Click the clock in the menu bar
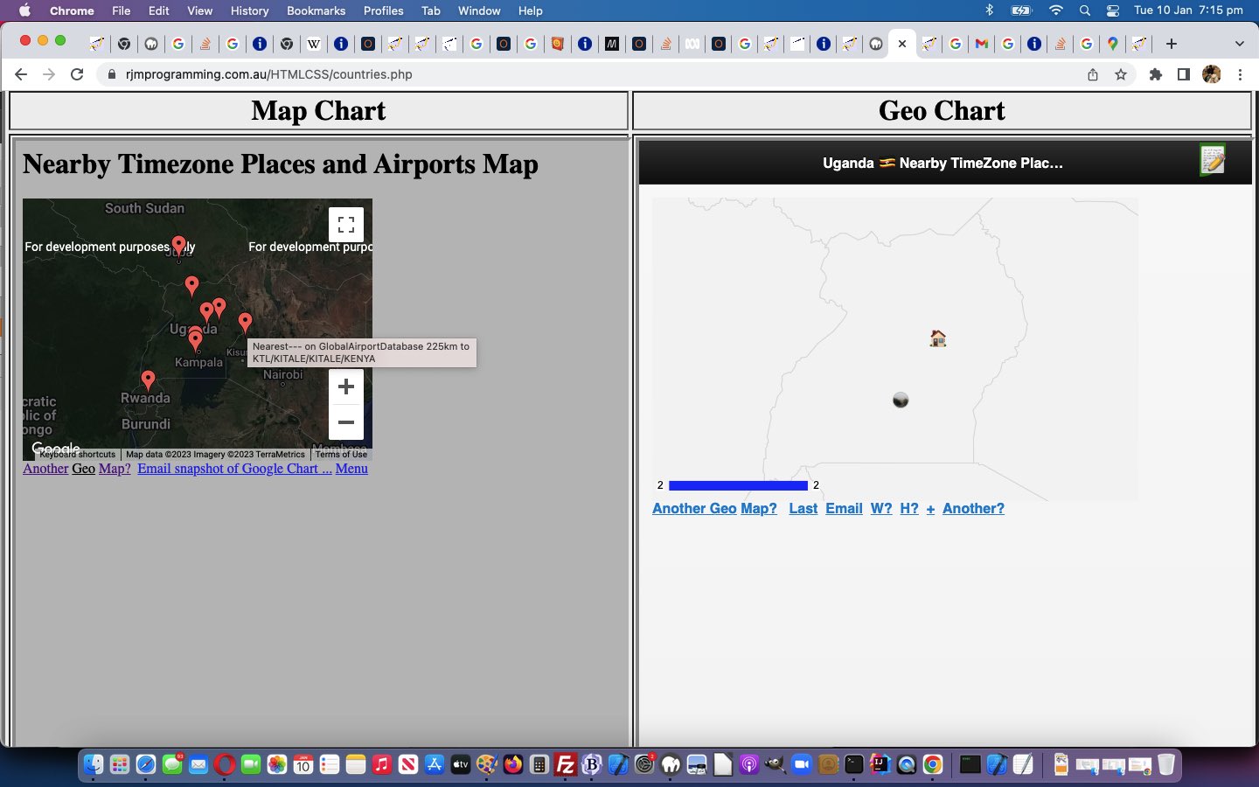 [1188, 10]
